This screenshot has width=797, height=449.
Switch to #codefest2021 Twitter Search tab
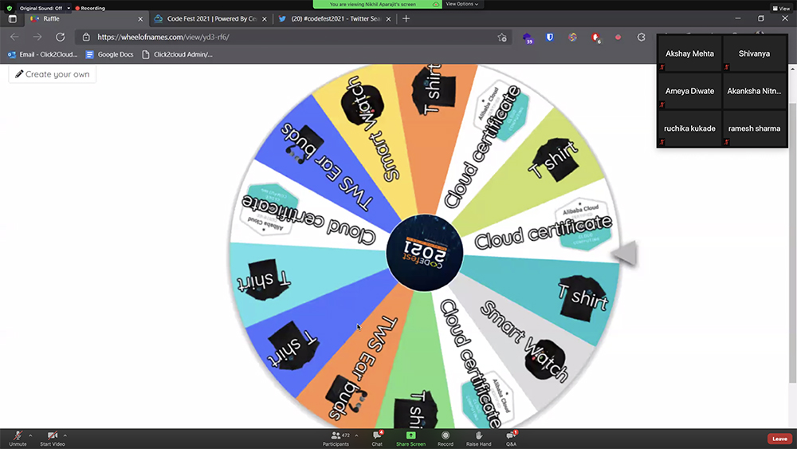pos(336,19)
